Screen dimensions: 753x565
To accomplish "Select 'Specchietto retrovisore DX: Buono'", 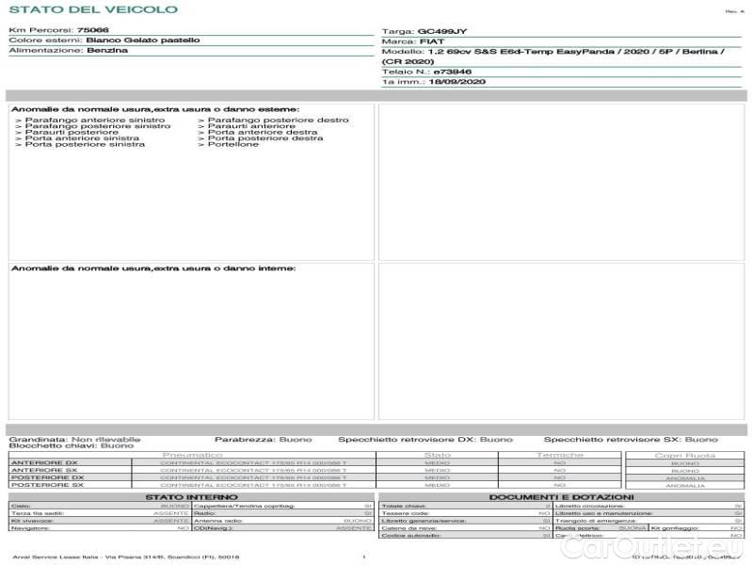I will pos(425,440).
